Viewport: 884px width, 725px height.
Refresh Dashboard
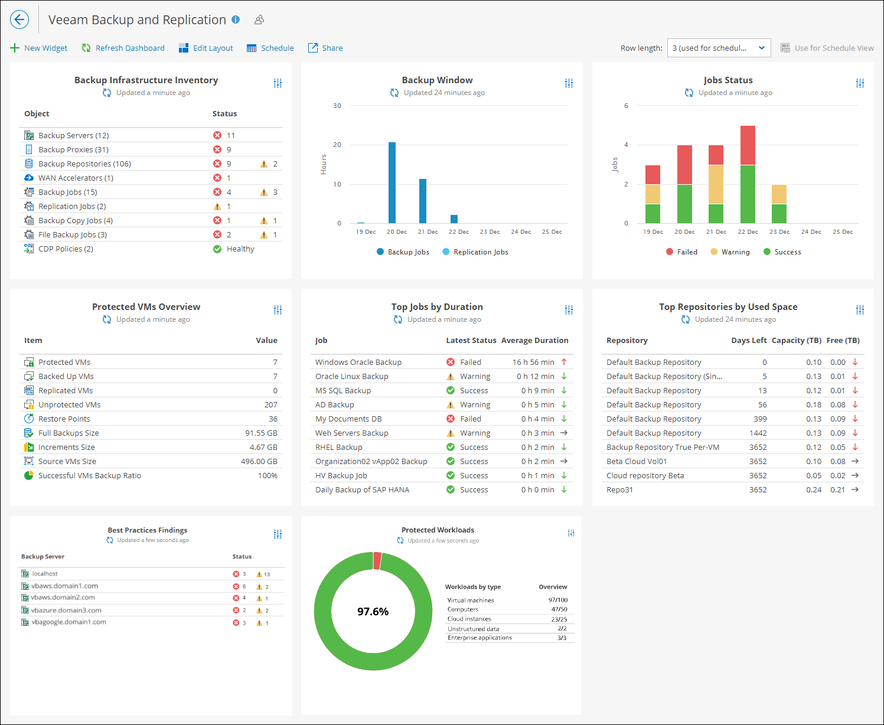pos(123,48)
